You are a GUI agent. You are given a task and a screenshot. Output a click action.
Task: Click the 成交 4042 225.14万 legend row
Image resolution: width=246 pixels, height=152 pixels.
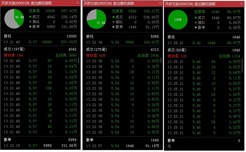pyautogui.click(x=53, y=17)
